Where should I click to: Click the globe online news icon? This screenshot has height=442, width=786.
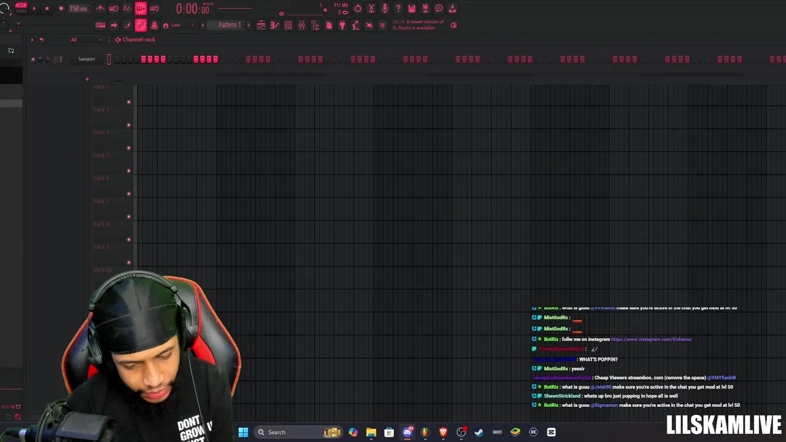tap(453, 25)
